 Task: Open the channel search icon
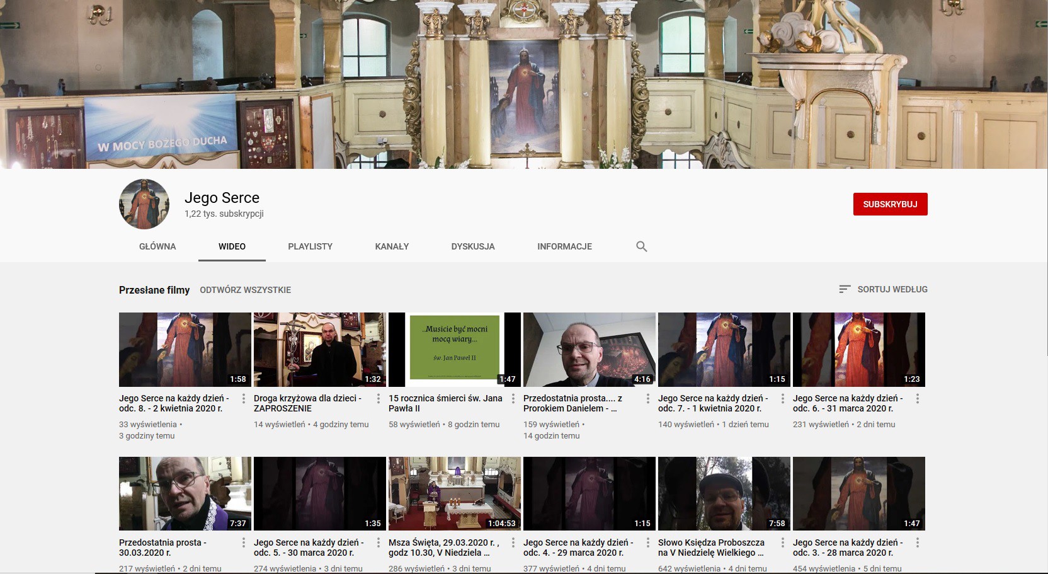pos(642,246)
